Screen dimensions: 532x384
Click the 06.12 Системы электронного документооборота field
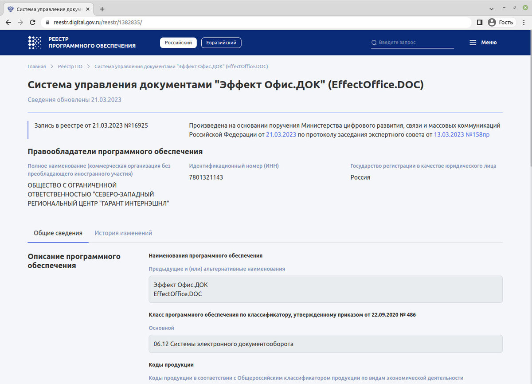coord(325,344)
